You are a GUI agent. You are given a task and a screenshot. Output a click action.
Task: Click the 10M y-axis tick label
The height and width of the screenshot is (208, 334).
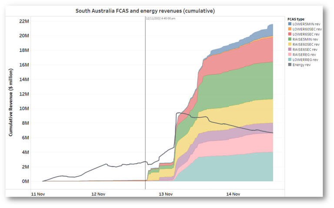point(24,109)
